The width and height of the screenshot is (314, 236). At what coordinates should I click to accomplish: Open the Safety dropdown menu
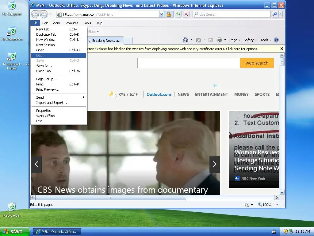coord(250,40)
